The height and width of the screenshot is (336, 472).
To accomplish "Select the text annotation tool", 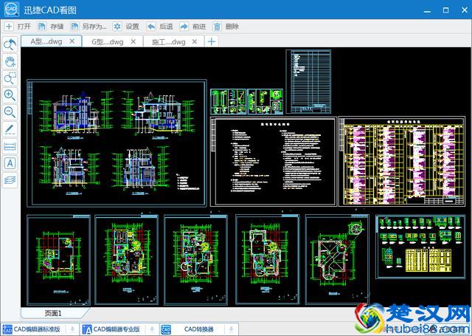I will [10, 163].
